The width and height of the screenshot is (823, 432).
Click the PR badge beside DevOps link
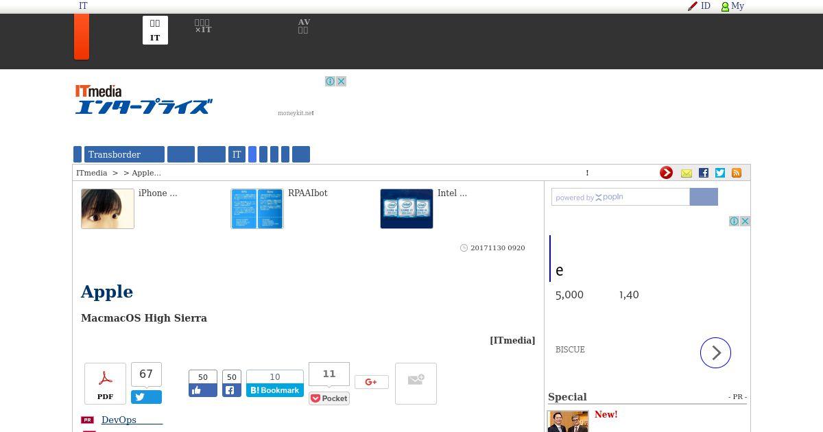tap(88, 420)
